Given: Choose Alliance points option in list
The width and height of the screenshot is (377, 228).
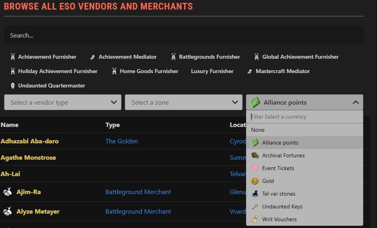Looking at the screenshot, I should (x=305, y=143).
